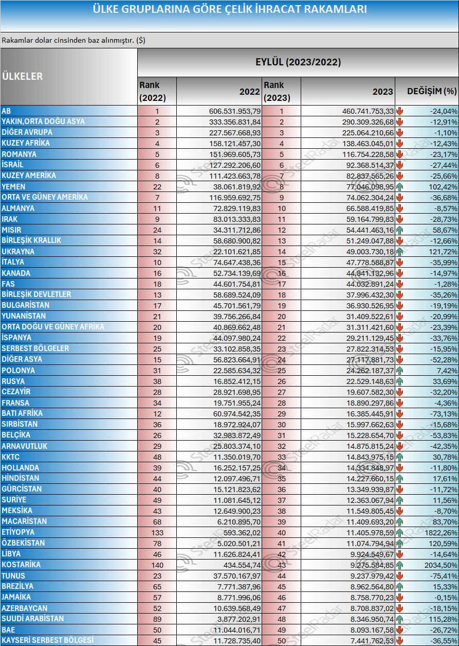Click the green up arrow in the POLONYA row
The image size is (459, 646).
[400, 370]
